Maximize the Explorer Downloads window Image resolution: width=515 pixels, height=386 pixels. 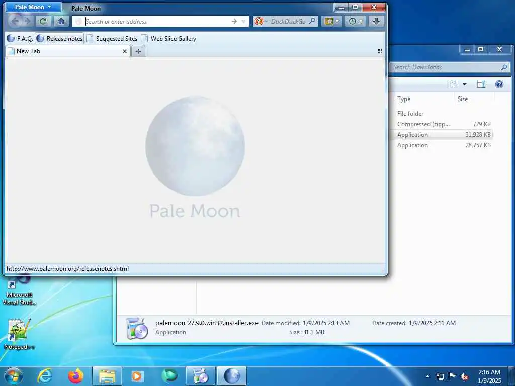[481, 50]
